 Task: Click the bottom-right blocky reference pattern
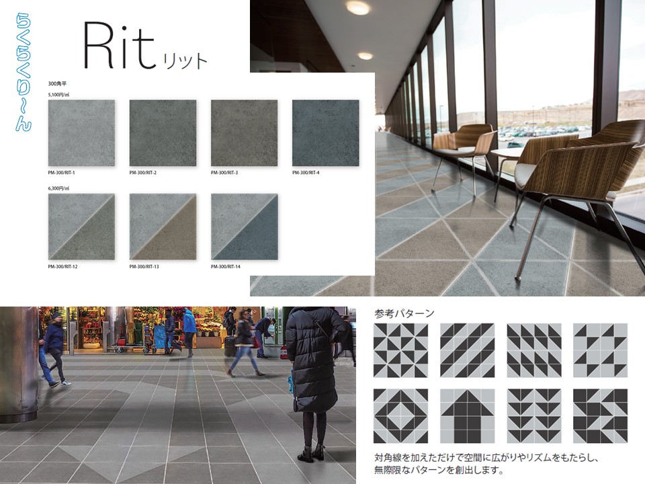tap(600, 415)
